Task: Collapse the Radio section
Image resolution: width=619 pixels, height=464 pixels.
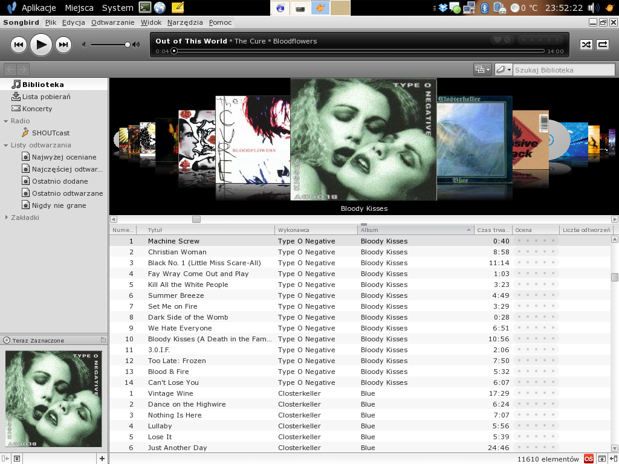Action: click(6, 121)
